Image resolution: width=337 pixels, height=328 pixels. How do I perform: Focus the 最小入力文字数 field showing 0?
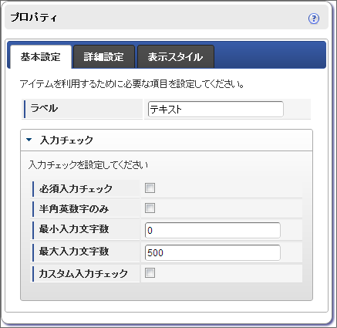213,231
